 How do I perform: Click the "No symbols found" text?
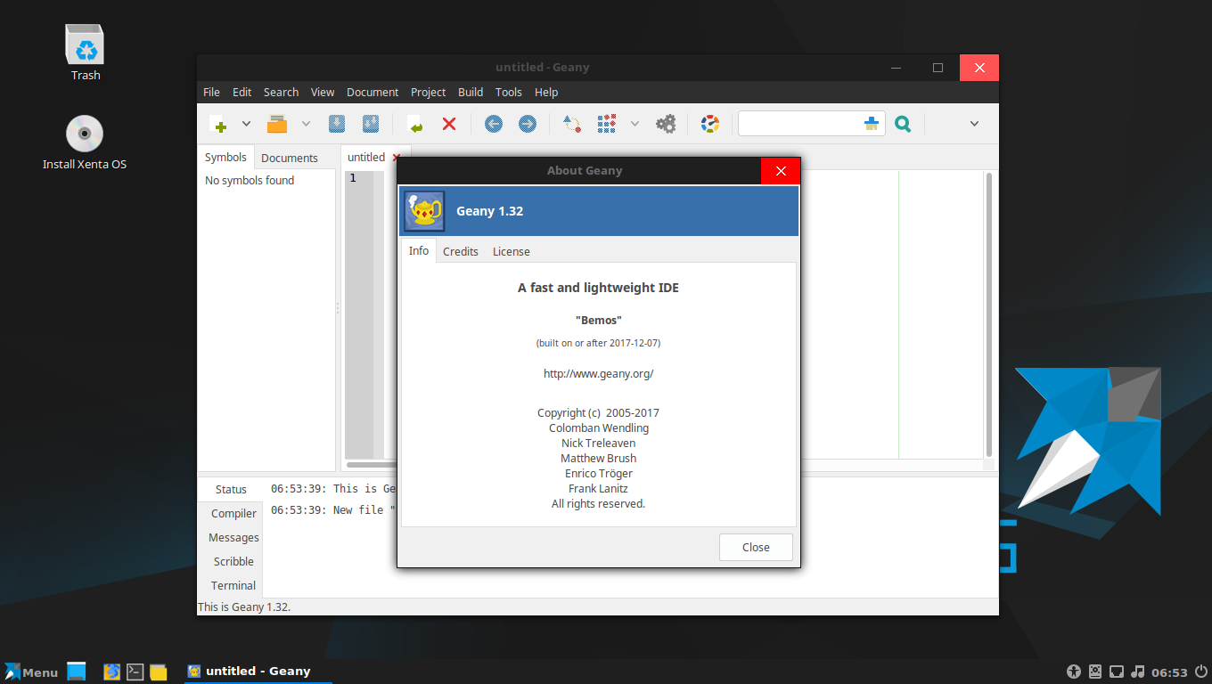tap(250, 180)
